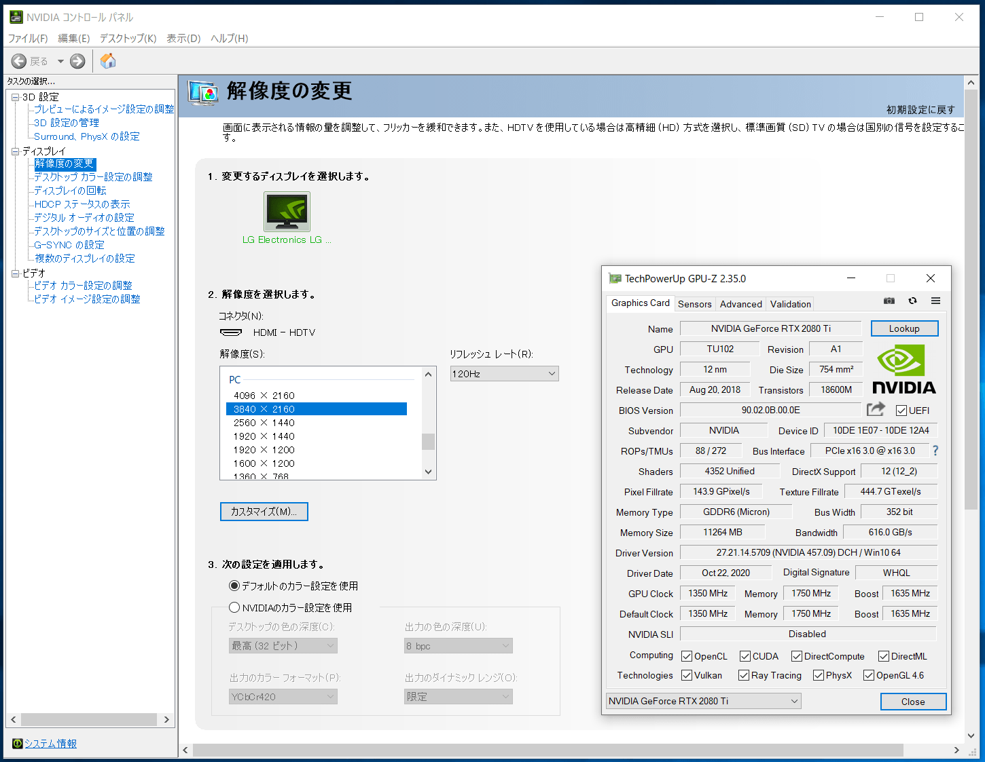Toggle the Vulkan checkbox
Viewport: 985px width, 762px height.
tap(687, 675)
